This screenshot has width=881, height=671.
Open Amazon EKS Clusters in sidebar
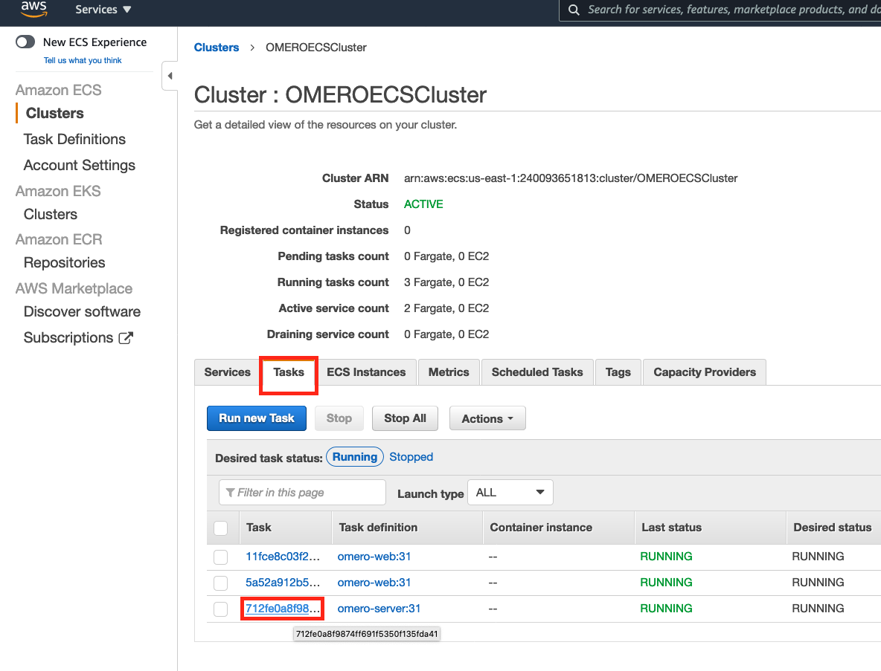(x=51, y=214)
